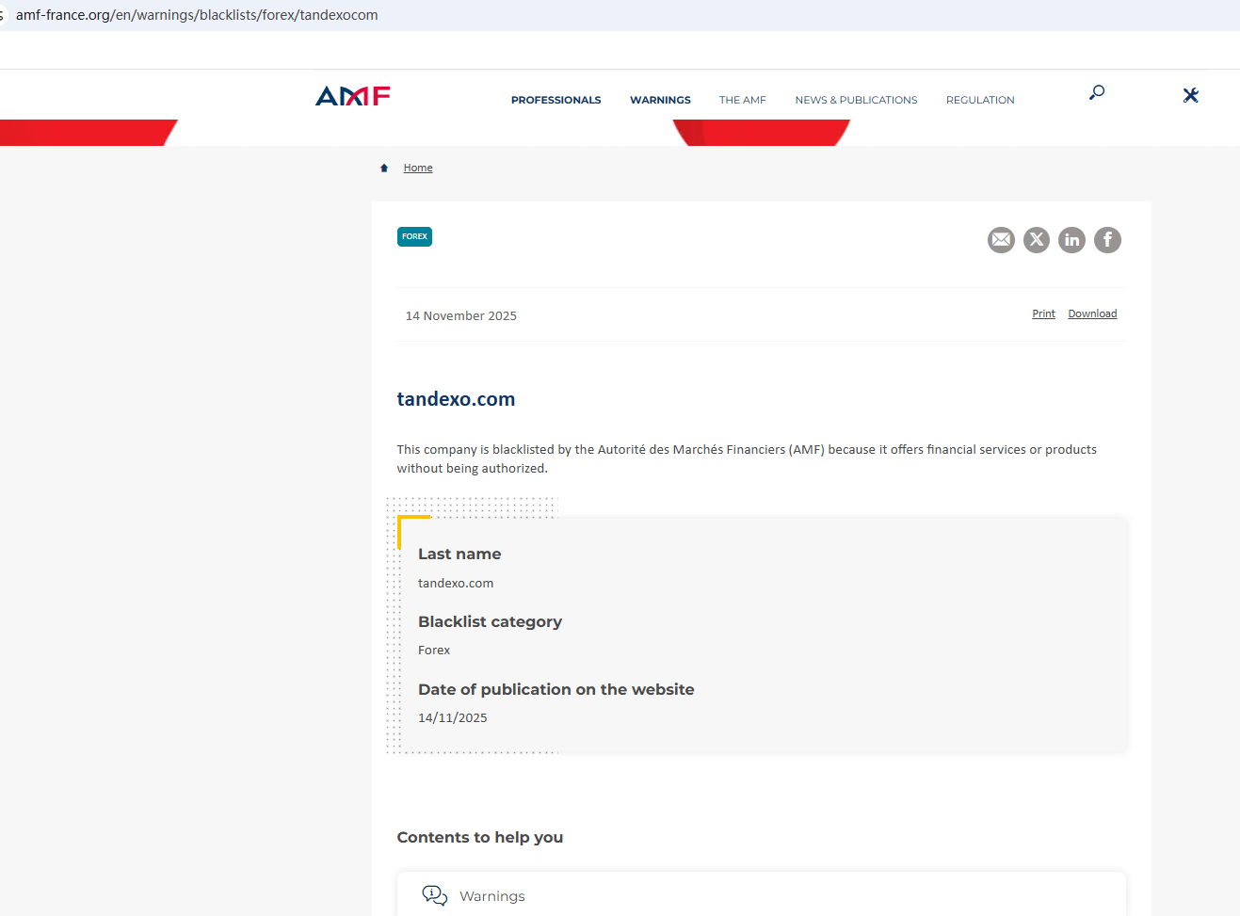
Task: Click the Forex category value
Action: click(434, 650)
